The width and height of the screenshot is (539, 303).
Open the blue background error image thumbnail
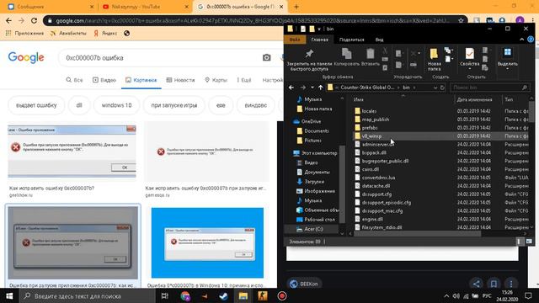[207, 242]
